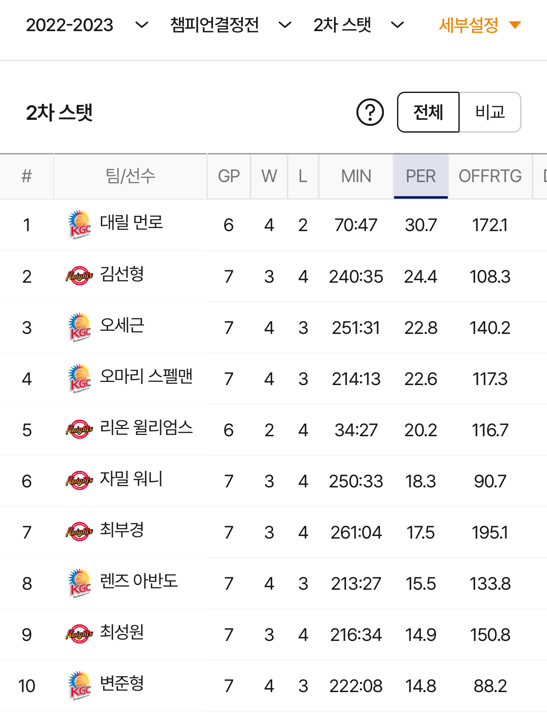Viewport: 547px width, 713px height.
Task: Click KGC logo beside 대릴 먼로
Action: (80, 225)
